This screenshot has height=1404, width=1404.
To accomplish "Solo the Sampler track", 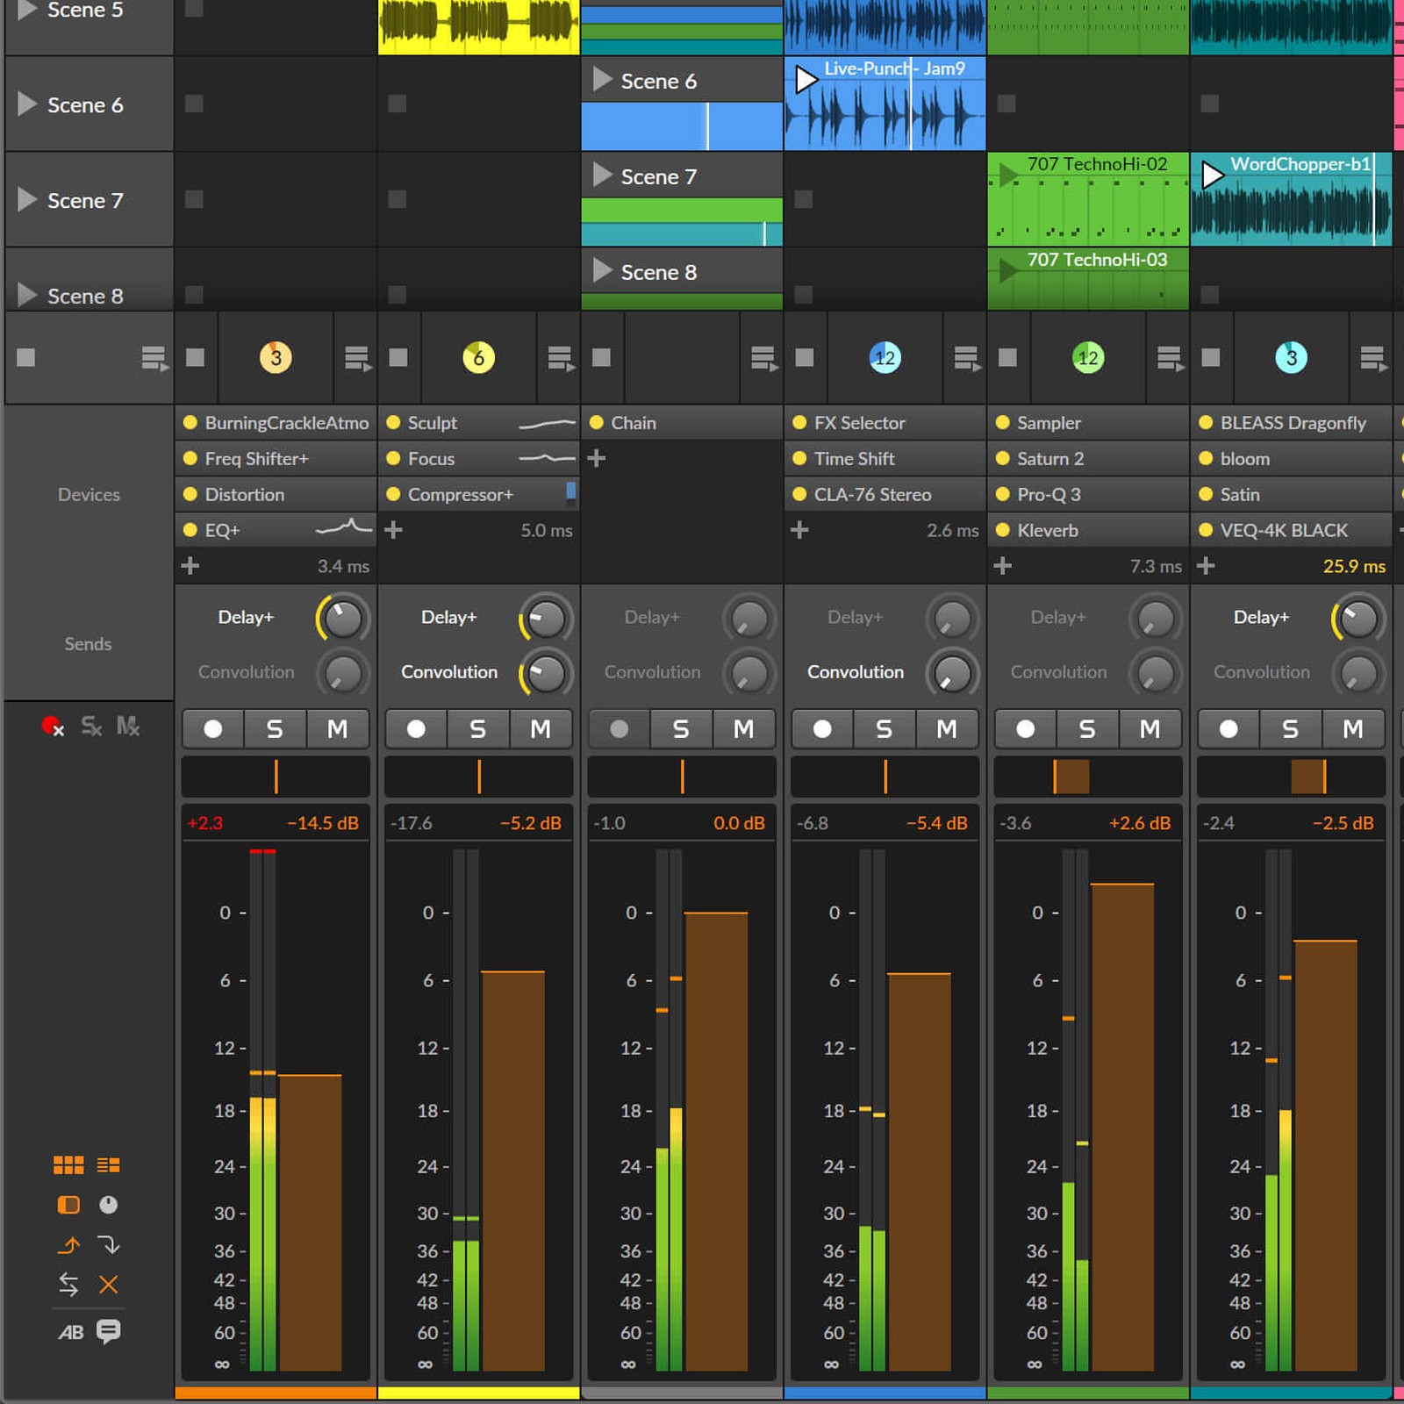I will point(1087,729).
